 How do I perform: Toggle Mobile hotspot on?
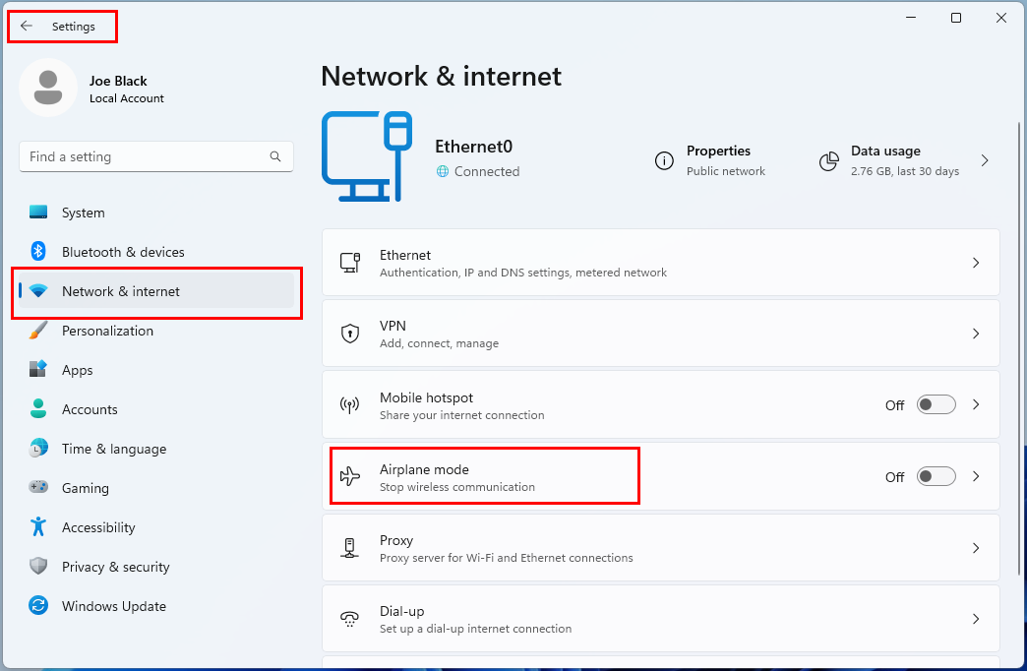point(936,404)
